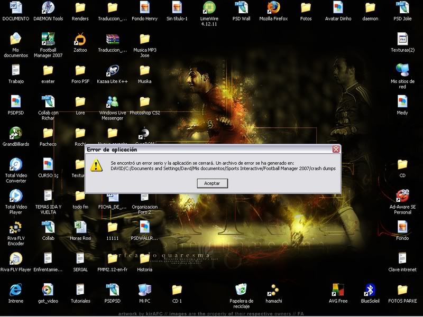Open the Zattoo shortcut icon
This screenshot has height=317, width=423.
click(x=80, y=39)
